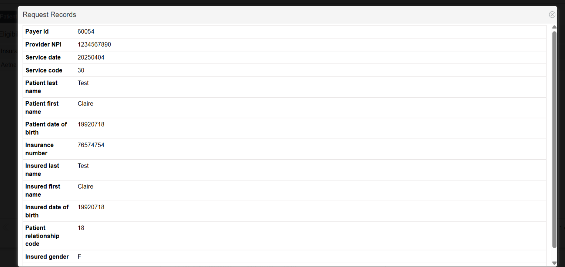Viewport: 565px width, 267px height.
Task: Click the scrollbar up arrow
Action: [x=554, y=27]
